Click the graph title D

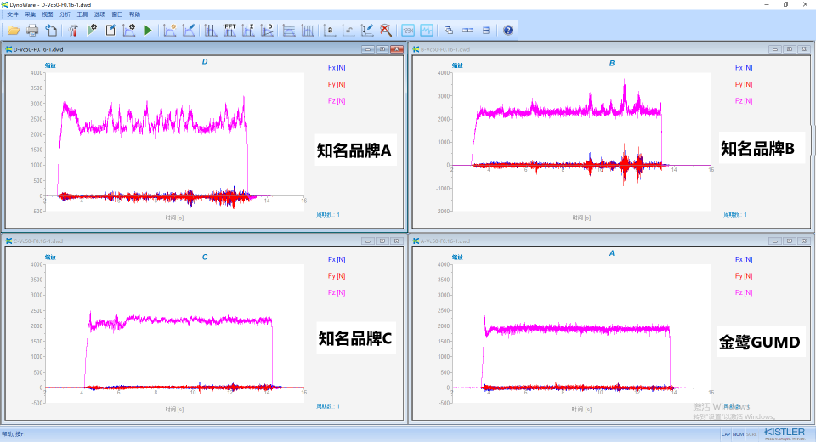tap(205, 61)
